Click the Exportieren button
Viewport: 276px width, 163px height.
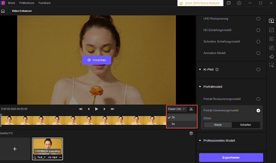231,157
